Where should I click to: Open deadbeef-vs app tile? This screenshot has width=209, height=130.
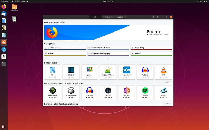pyautogui.click(x=53, y=93)
